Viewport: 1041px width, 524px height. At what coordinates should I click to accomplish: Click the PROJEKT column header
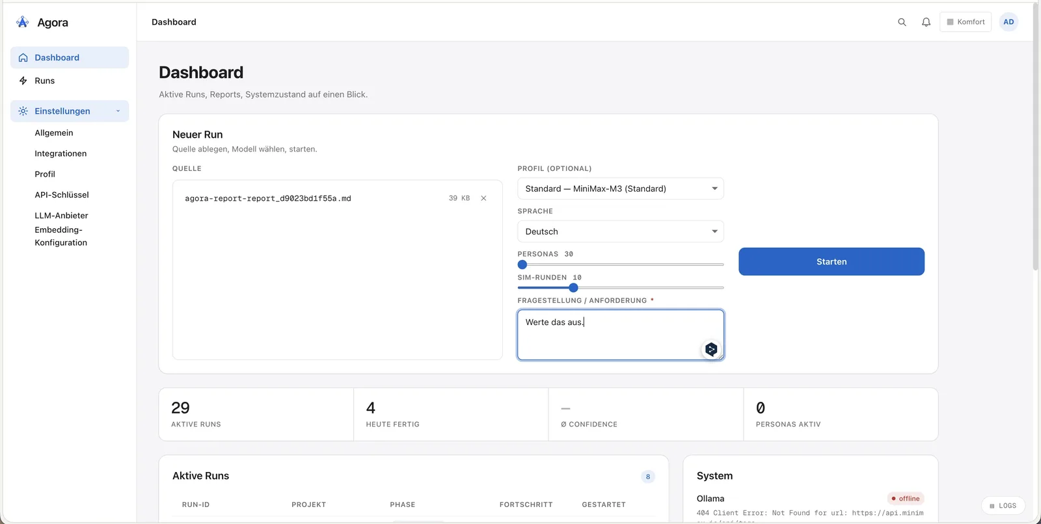pyautogui.click(x=309, y=504)
